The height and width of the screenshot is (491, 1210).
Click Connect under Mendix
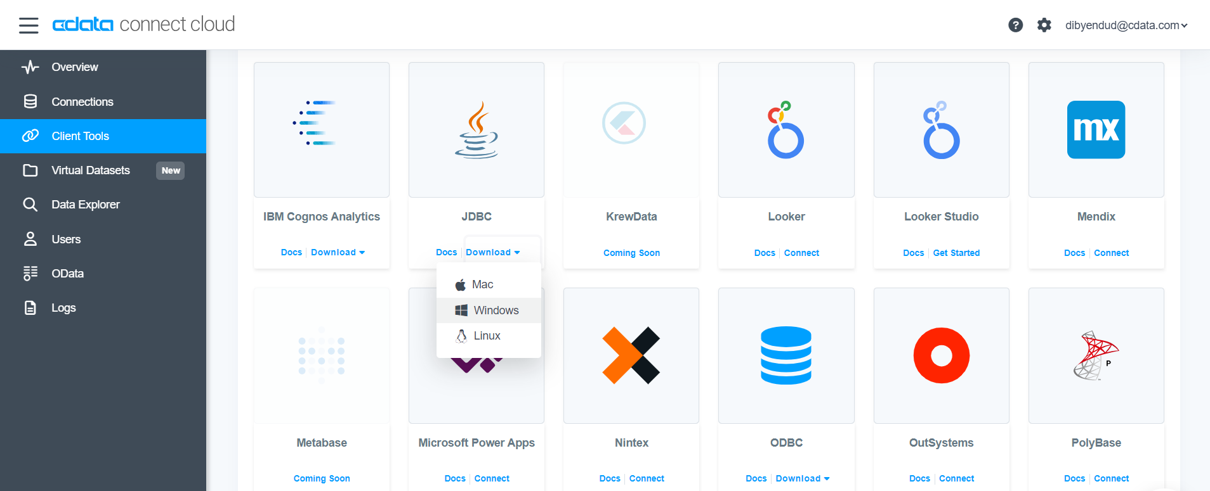coord(1112,253)
